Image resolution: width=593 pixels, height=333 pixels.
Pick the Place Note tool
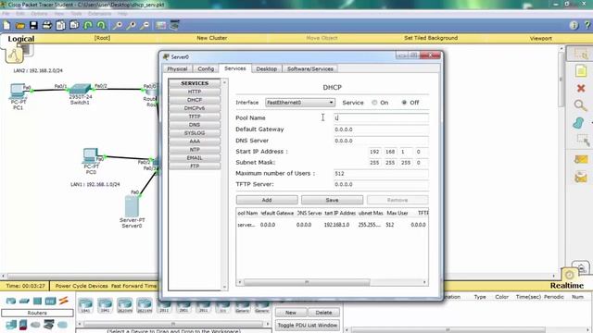point(581,71)
